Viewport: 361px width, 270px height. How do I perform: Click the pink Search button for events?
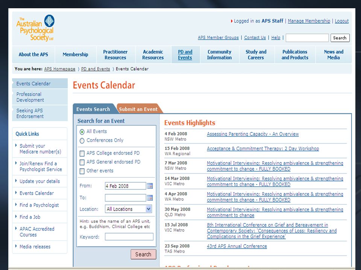click(143, 254)
